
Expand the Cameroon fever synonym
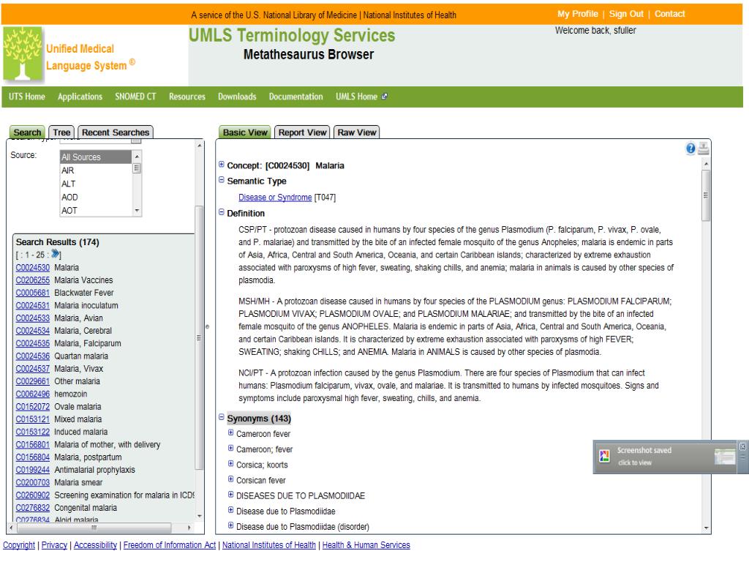click(x=230, y=432)
